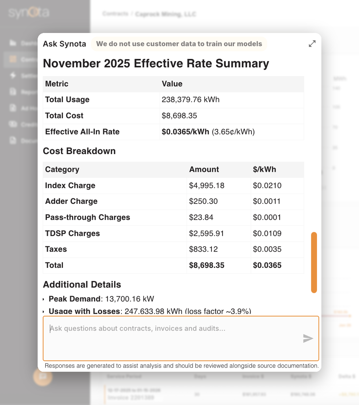The width and height of the screenshot is (359, 405).
Task: Select the $0.0210 per kWh value
Action: 267,186
